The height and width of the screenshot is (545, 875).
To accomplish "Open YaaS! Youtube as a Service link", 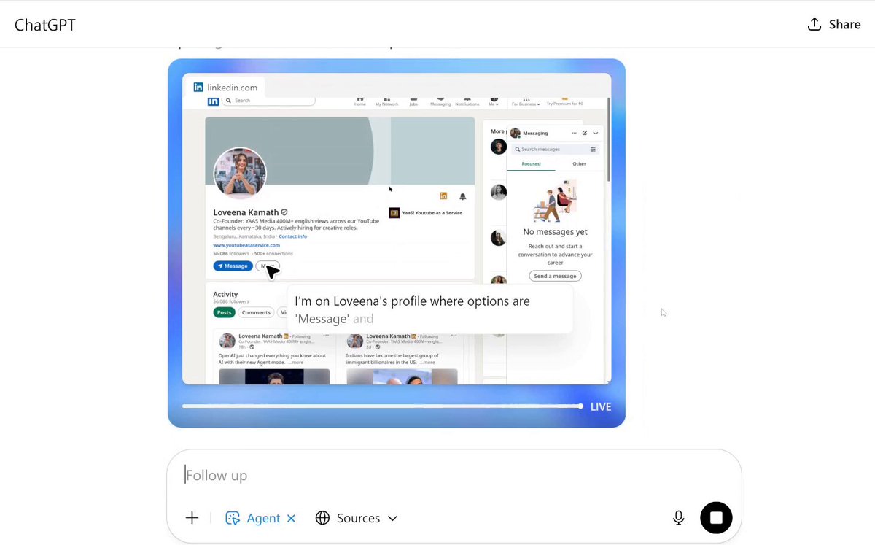I will coord(426,213).
